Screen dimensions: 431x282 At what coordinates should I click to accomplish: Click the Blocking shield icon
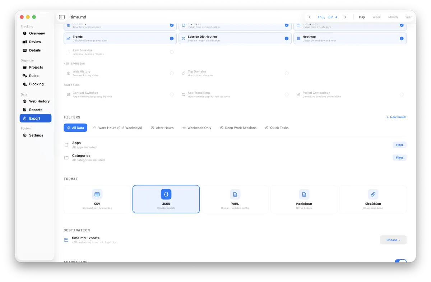(x=25, y=84)
